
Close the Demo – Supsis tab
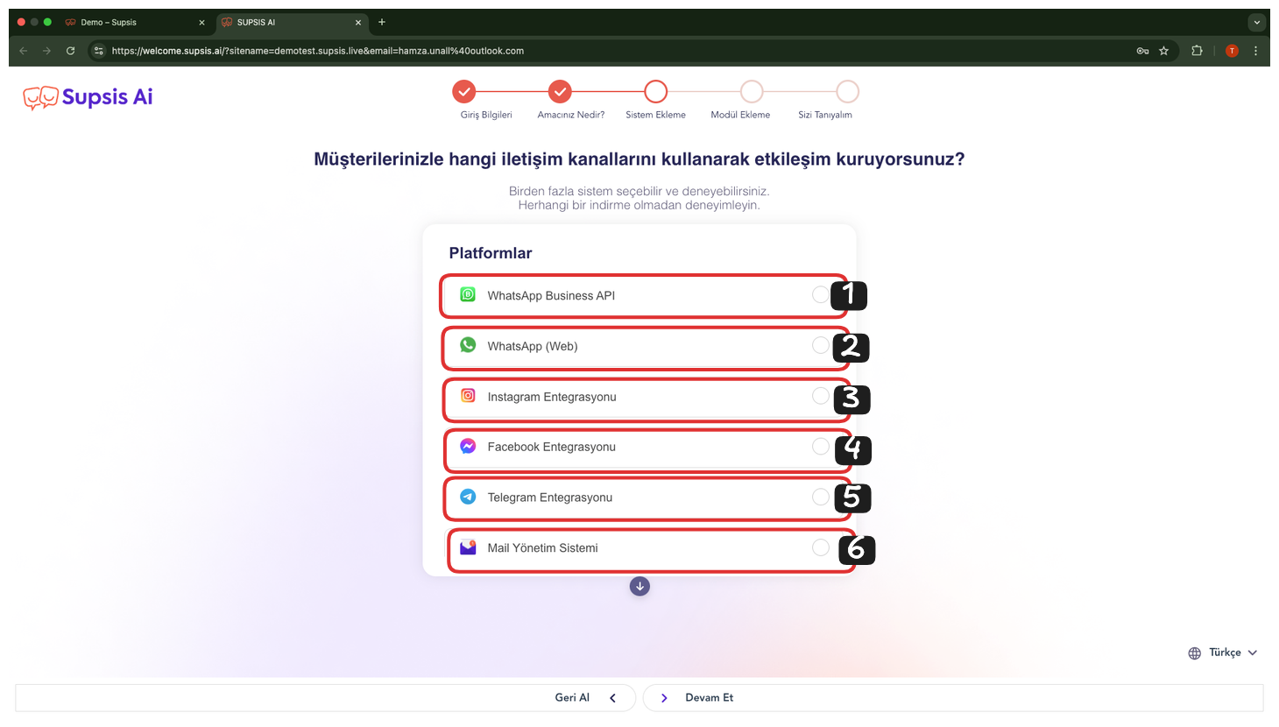(x=201, y=23)
